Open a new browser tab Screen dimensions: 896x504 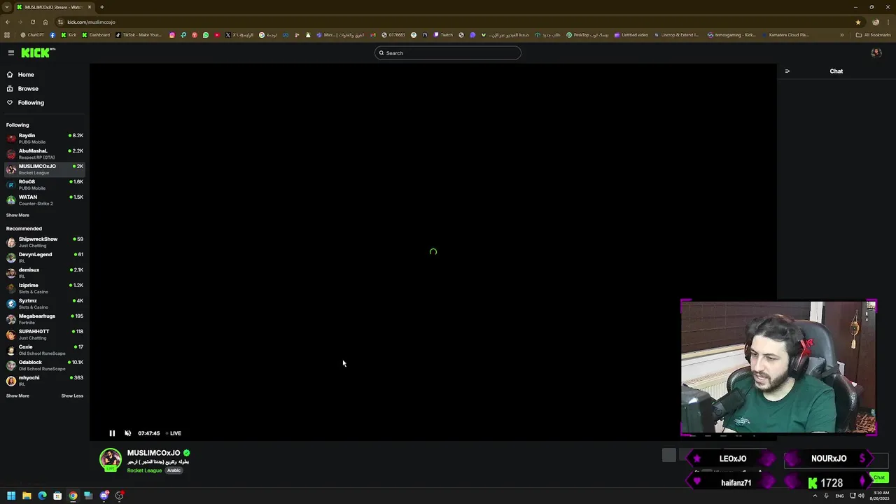click(x=102, y=7)
